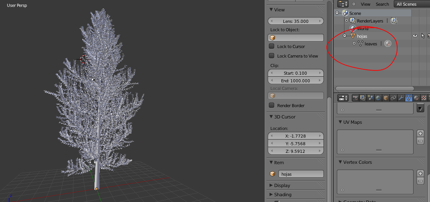430x202 pixels.
Task: Add a new UV map
Action: 420,133
